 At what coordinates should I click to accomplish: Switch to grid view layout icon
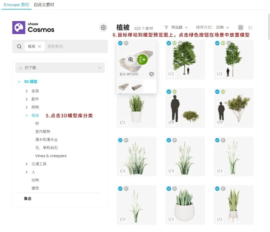point(240,28)
